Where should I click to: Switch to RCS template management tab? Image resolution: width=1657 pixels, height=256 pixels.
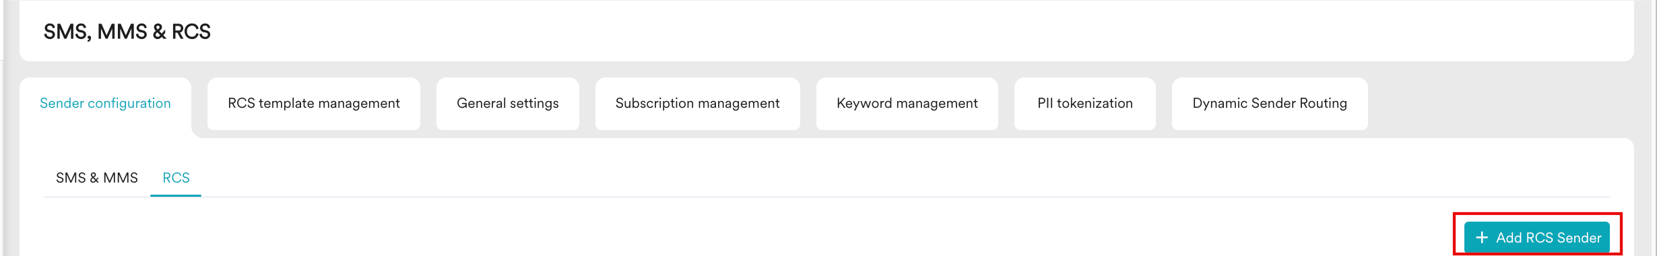314,104
